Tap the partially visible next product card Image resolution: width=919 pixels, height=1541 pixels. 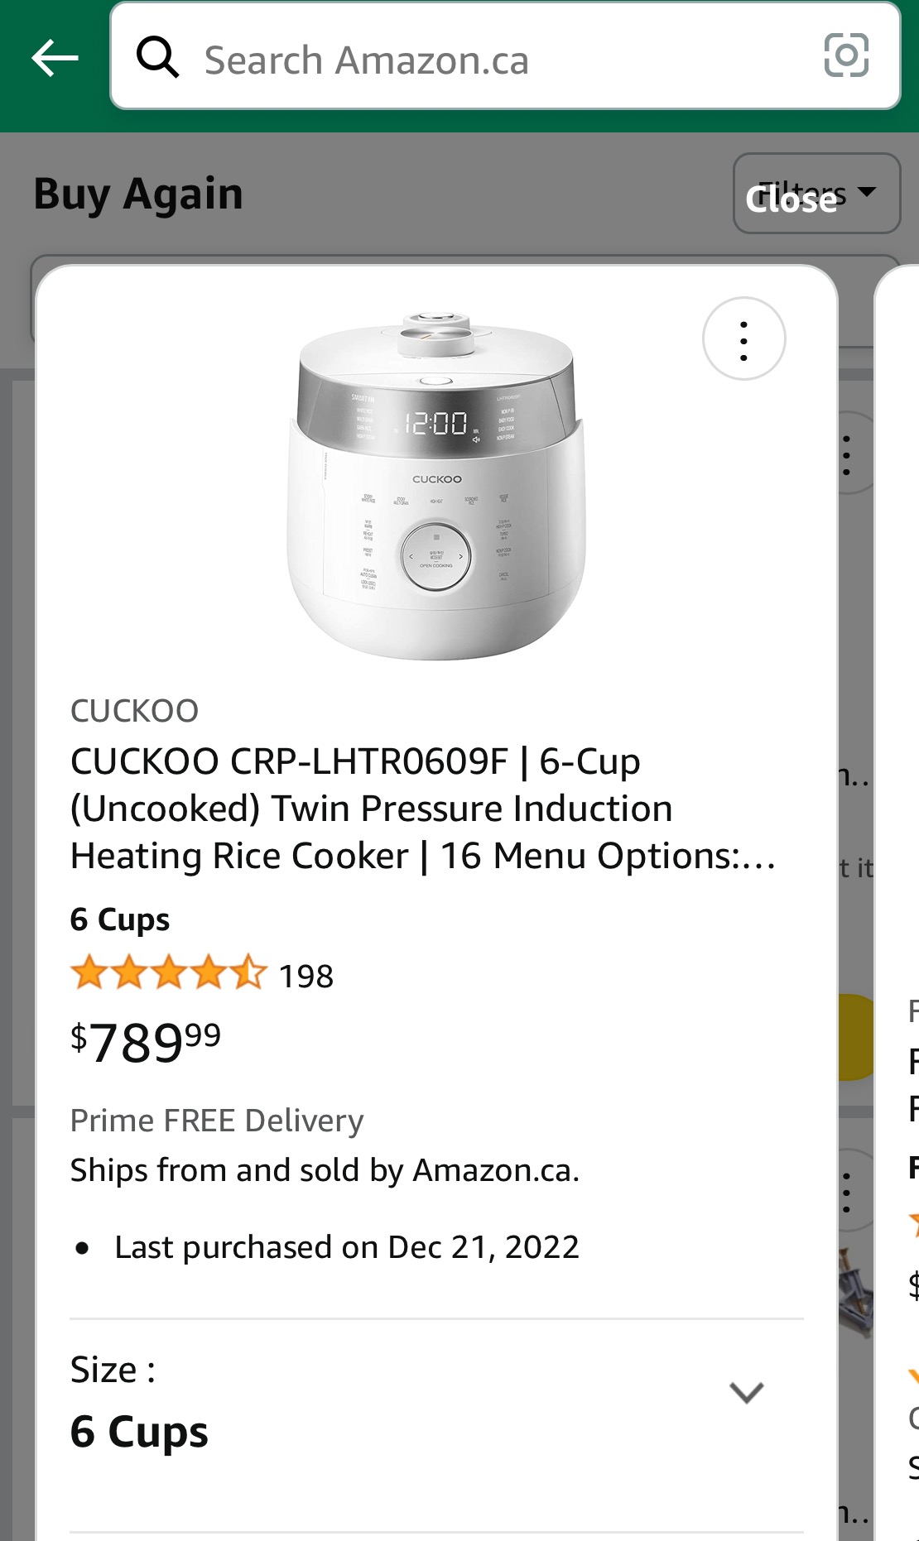(900, 910)
